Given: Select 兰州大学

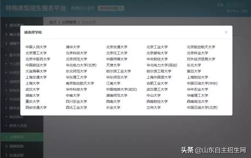Looking at the screenshot, I should [x=153, y=107].
